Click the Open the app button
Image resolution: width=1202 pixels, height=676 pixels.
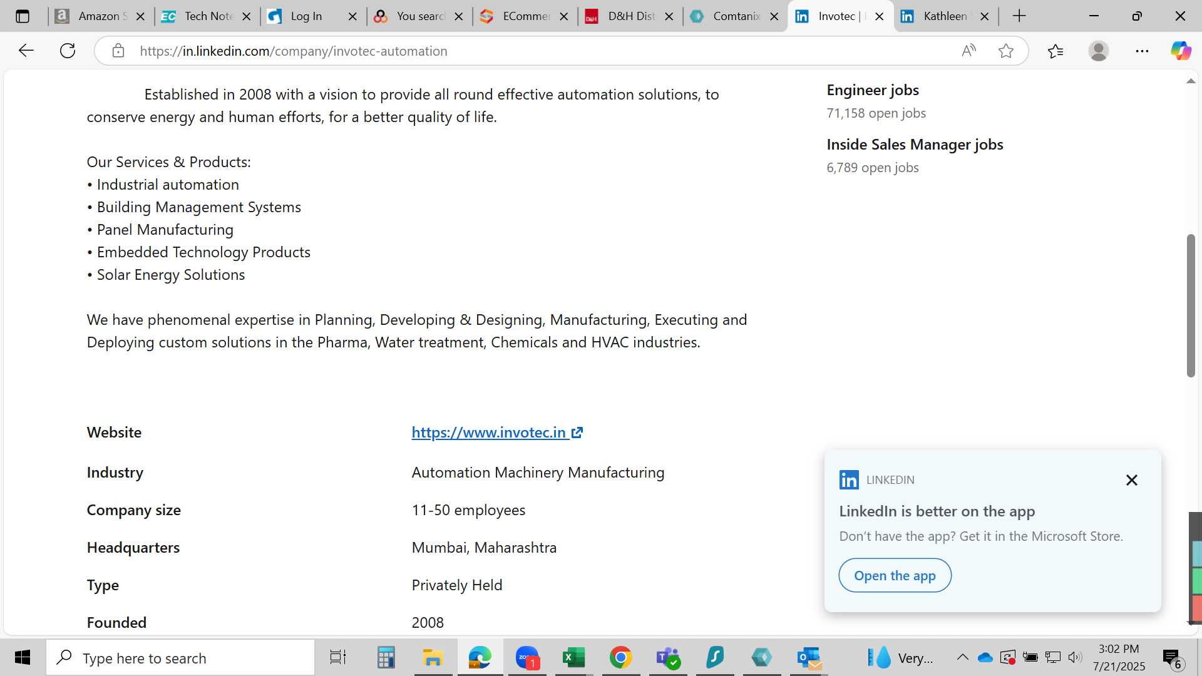pos(895,575)
